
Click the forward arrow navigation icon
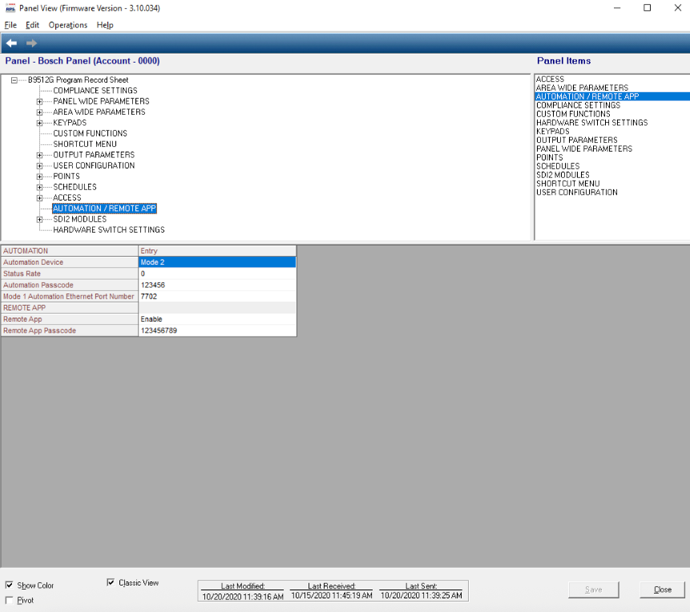[x=31, y=43]
